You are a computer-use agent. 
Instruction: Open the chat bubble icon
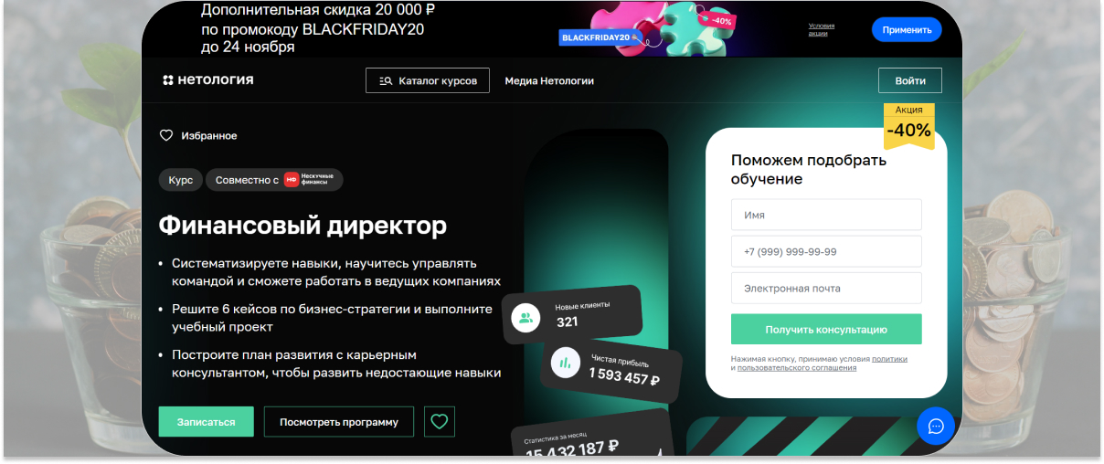coord(936,426)
